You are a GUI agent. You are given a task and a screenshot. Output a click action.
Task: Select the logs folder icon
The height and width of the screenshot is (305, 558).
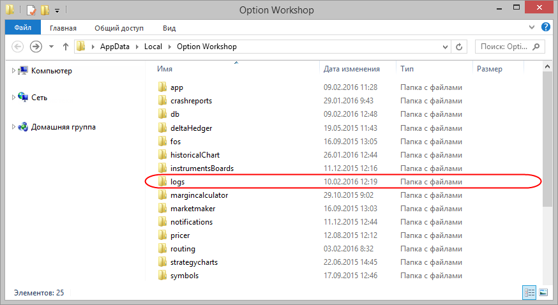tap(162, 182)
